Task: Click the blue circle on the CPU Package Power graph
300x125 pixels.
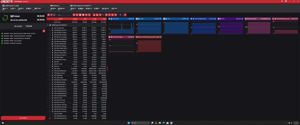Action: [x=215, y=19]
